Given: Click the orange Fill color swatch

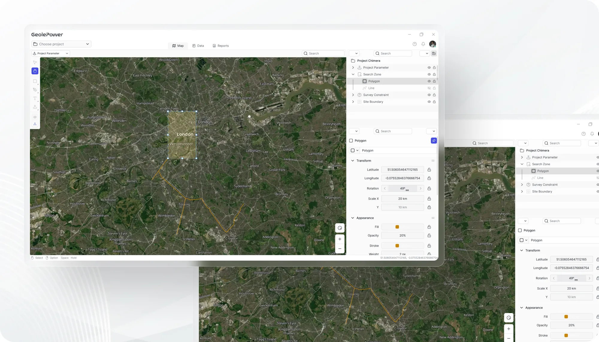Looking at the screenshot, I should point(397,227).
